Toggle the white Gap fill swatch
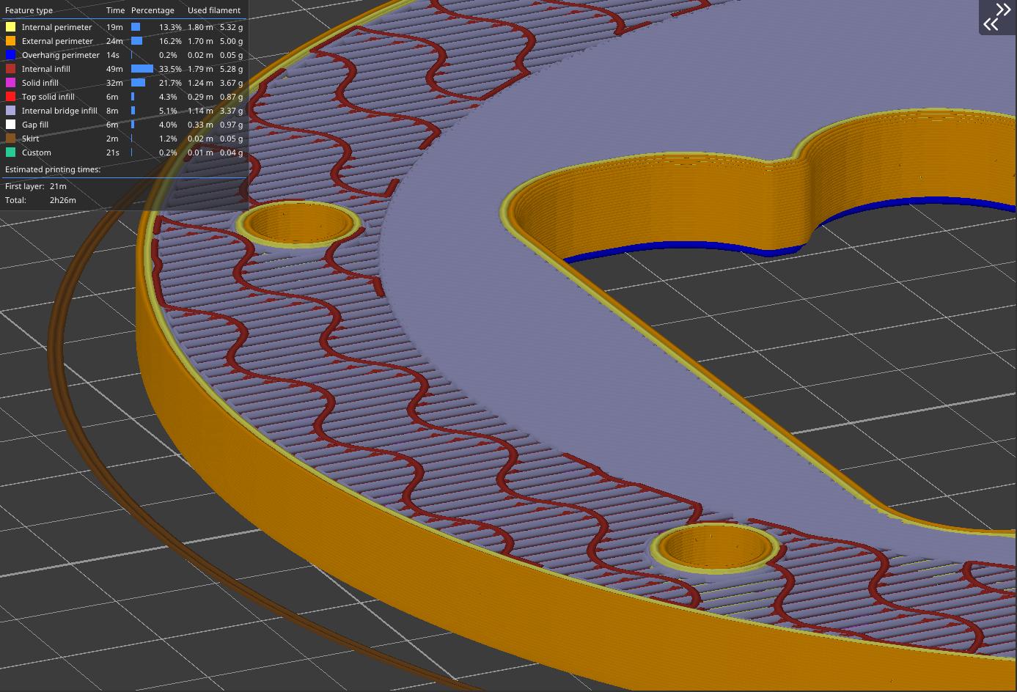This screenshot has width=1017, height=692. tap(10, 125)
